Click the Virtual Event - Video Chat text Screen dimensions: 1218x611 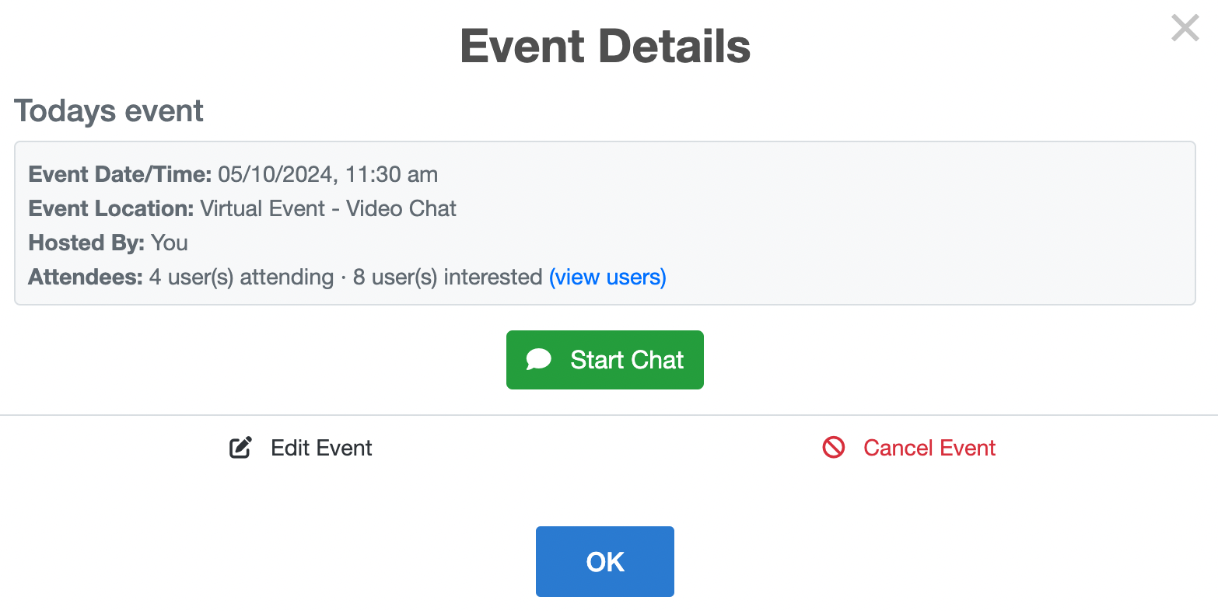tap(328, 208)
